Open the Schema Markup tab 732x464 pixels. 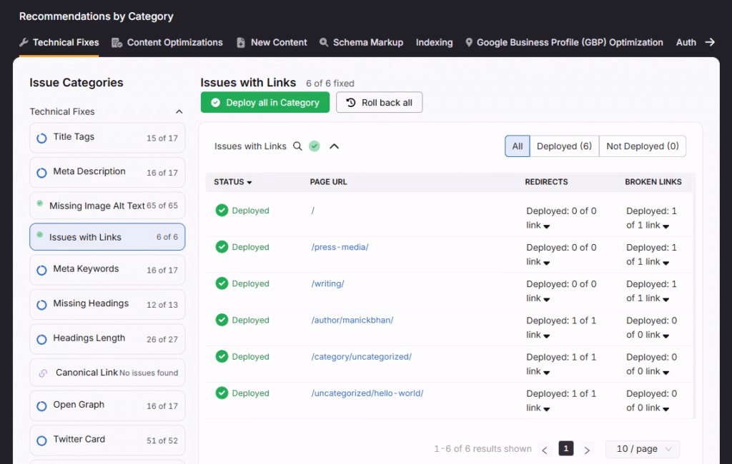click(361, 43)
